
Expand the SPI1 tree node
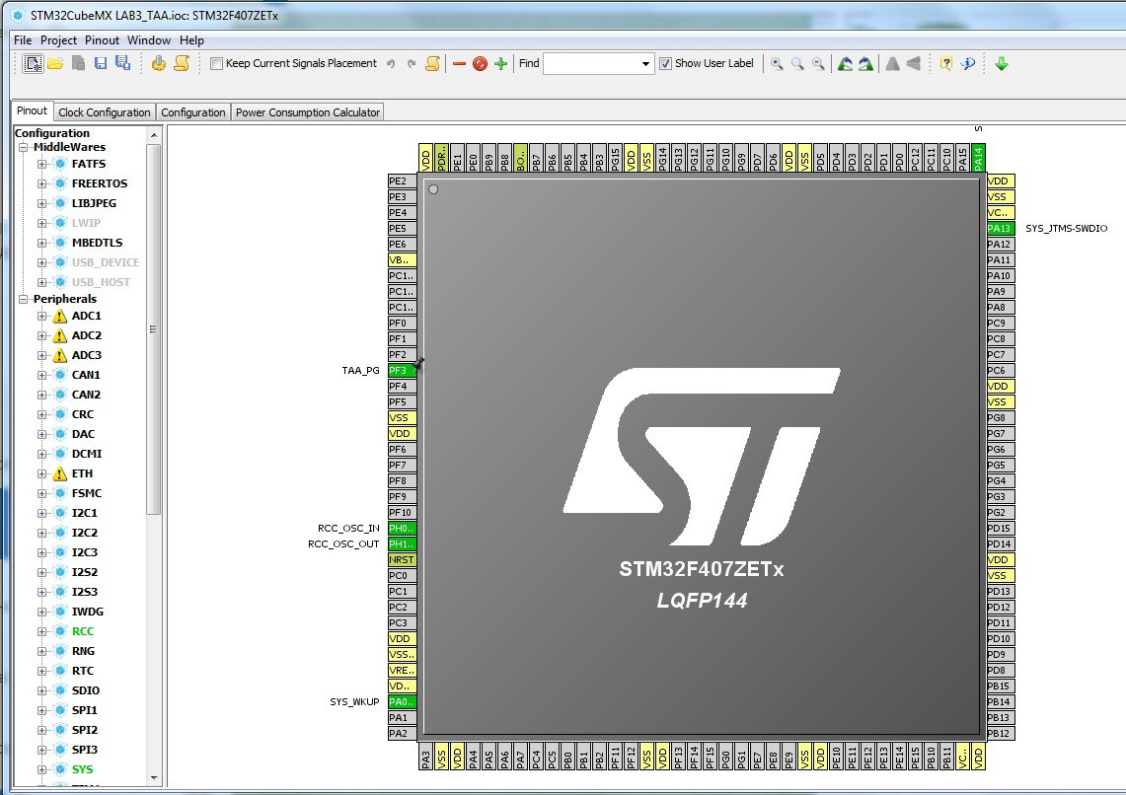point(41,710)
